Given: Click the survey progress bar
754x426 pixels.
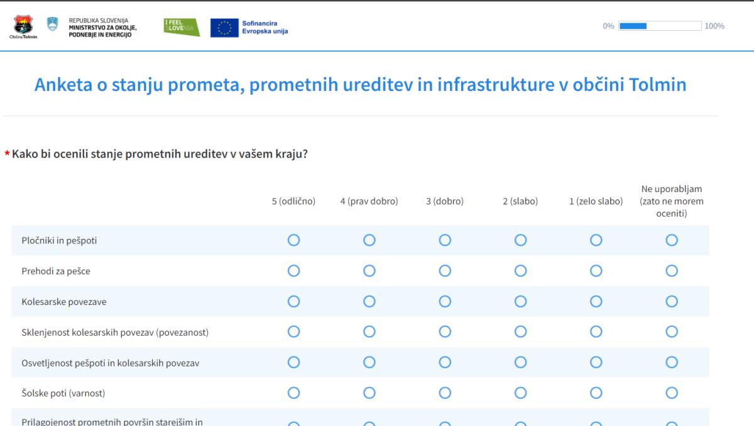Looking at the screenshot, I should [x=660, y=26].
